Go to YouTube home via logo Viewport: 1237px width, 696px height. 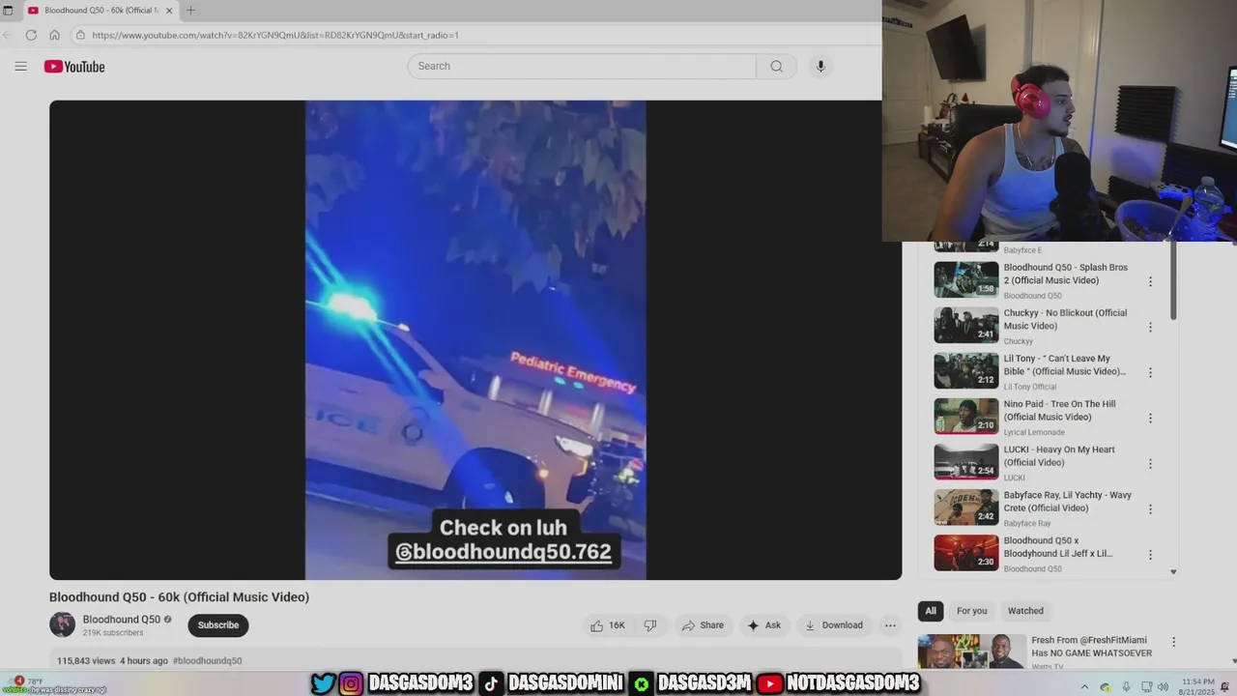(x=74, y=67)
